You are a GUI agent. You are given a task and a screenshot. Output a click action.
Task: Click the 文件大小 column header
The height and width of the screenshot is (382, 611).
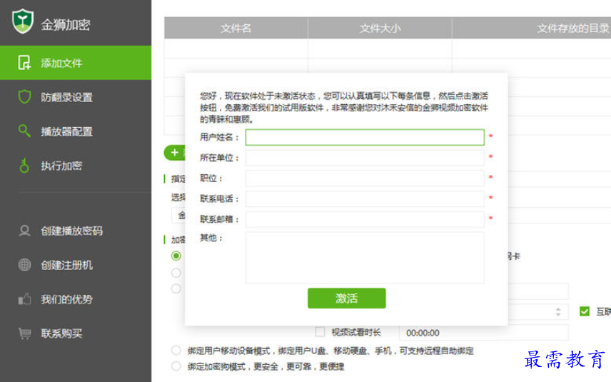[380, 28]
